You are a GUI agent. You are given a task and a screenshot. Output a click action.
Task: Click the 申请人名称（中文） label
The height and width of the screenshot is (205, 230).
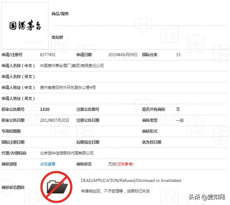18,66
